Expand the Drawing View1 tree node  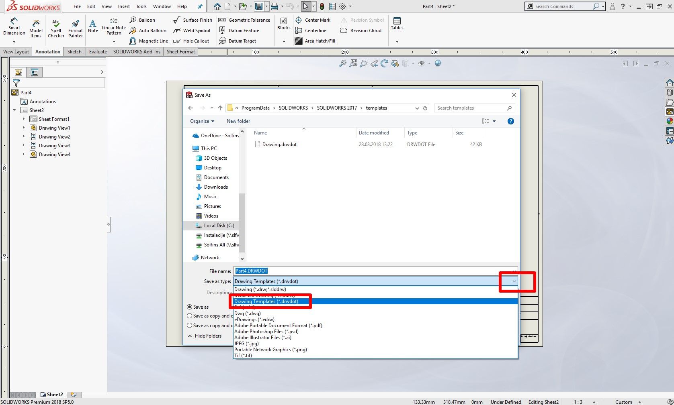pyautogui.click(x=24, y=128)
